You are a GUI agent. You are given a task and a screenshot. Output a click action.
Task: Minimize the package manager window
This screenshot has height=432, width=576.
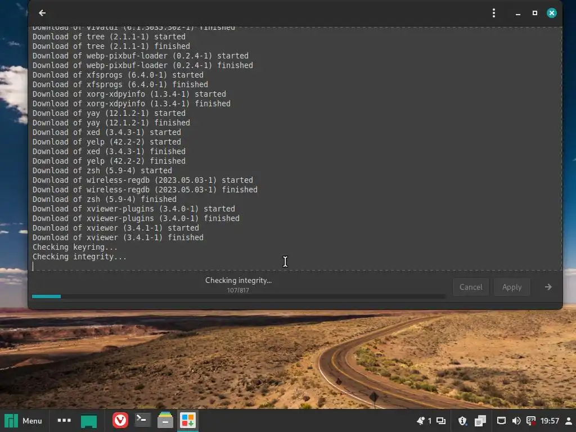tap(518, 13)
